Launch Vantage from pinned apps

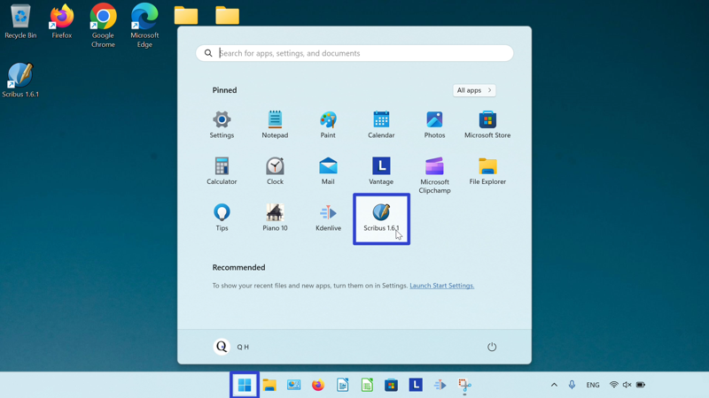(x=381, y=171)
